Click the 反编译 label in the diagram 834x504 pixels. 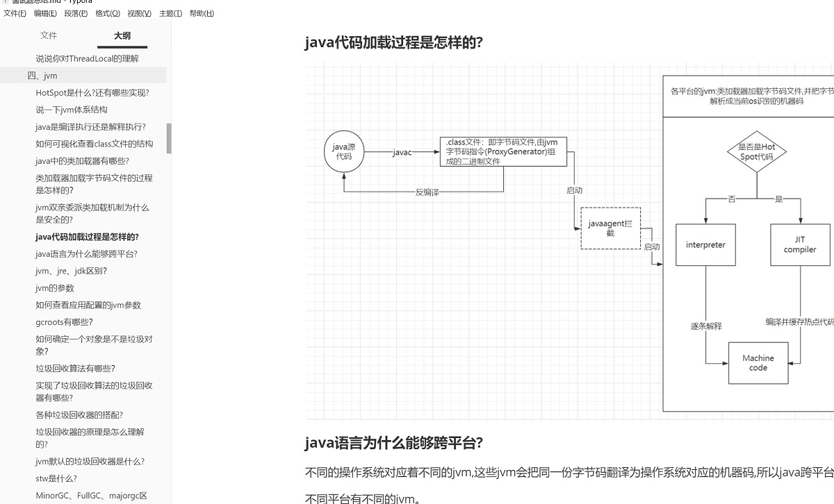coord(427,192)
